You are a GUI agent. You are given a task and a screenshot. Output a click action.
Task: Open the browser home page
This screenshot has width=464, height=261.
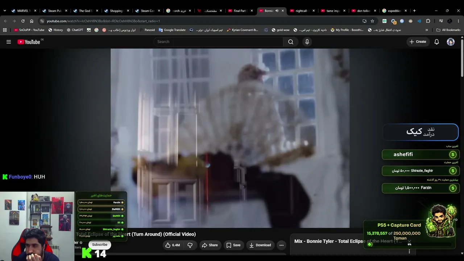pos(32,21)
